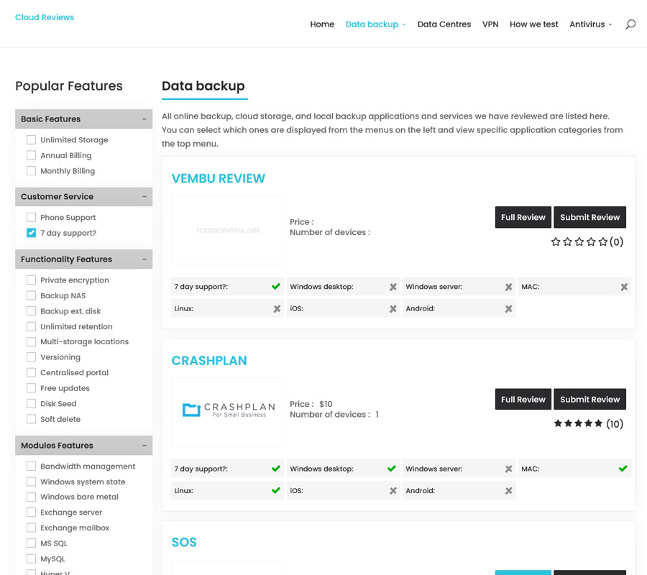Check Exchange mailbox option
647x575 pixels.
click(31, 528)
